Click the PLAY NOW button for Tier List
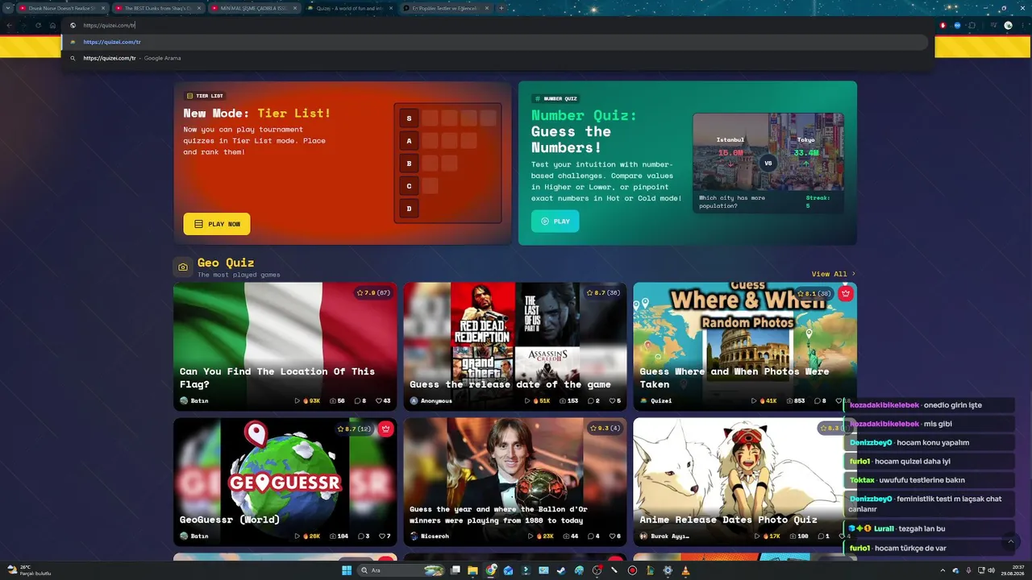The width and height of the screenshot is (1032, 580). tap(217, 224)
